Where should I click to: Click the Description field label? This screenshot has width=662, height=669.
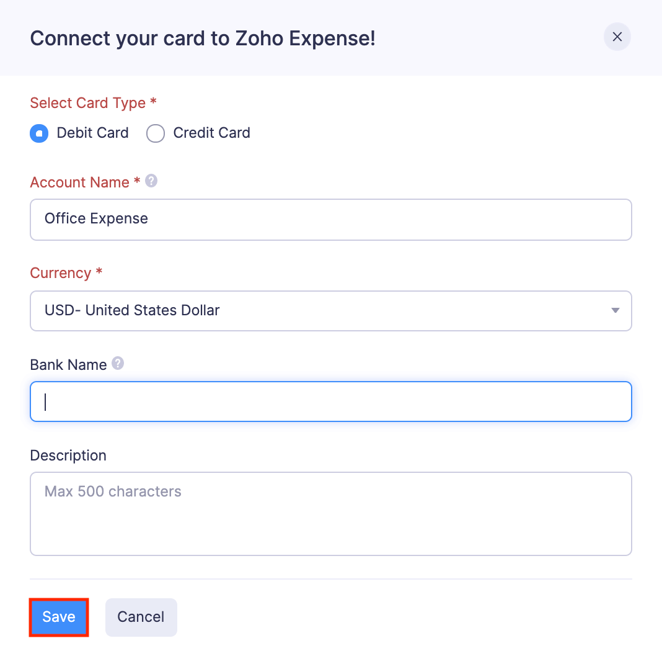pyautogui.click(x=68, y=456)
